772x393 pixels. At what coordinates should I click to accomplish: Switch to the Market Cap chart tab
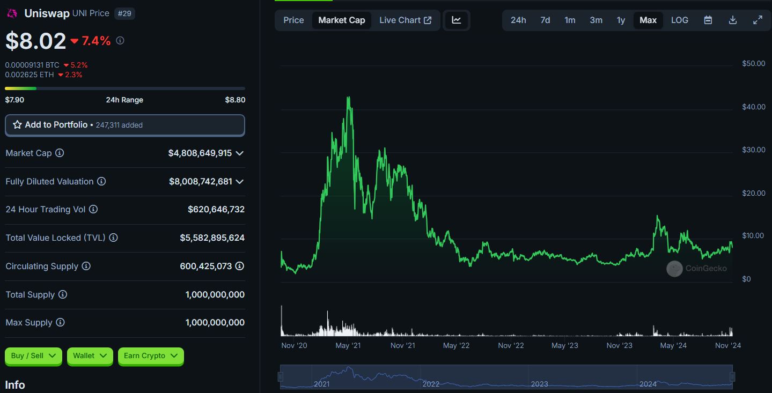[x=342, y=20]
